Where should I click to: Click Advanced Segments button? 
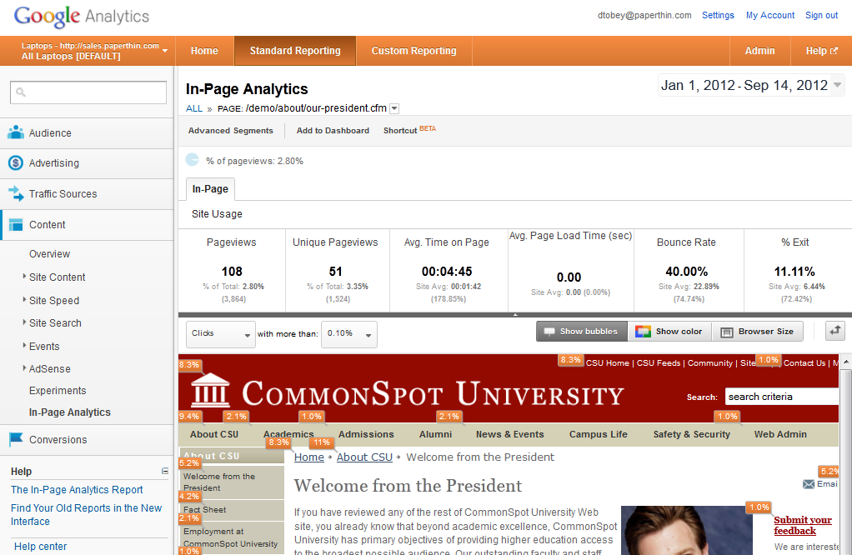click(230, 130)
